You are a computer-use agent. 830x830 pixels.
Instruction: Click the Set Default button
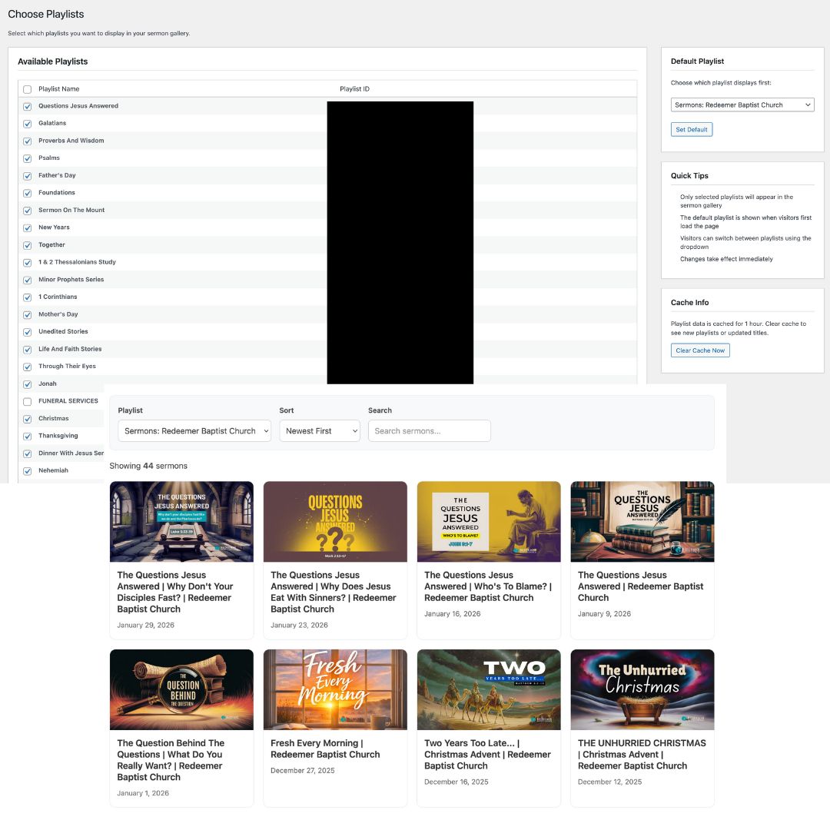(x=691, y=130)
